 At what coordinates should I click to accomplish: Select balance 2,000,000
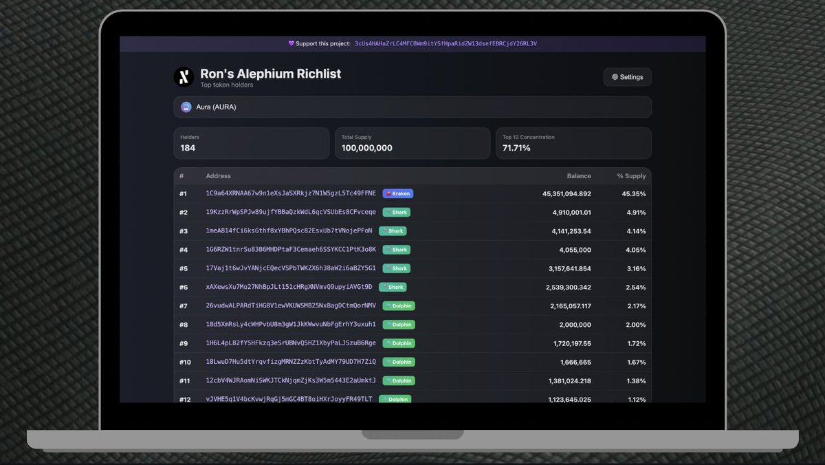[575, 325]
